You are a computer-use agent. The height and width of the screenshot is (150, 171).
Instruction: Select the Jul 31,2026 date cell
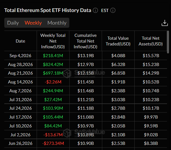point(20,99)
